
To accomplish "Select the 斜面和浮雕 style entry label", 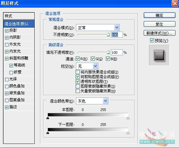I will click(19, 58).
